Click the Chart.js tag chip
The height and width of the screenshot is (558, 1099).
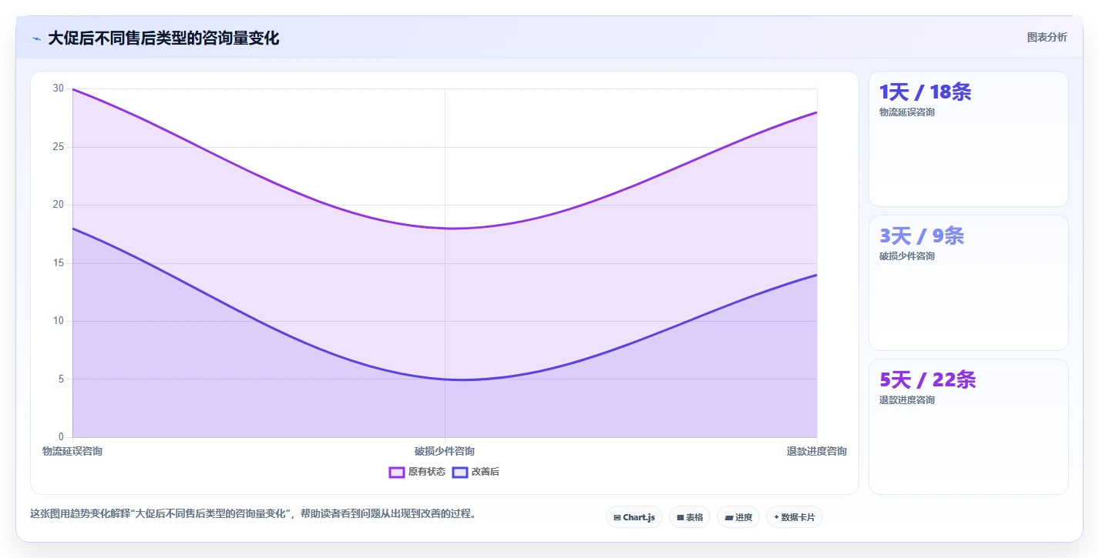pyautogui.click(x=634, y=517)
